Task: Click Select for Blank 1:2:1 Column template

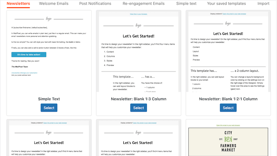Action: click(x=228, y=108)
